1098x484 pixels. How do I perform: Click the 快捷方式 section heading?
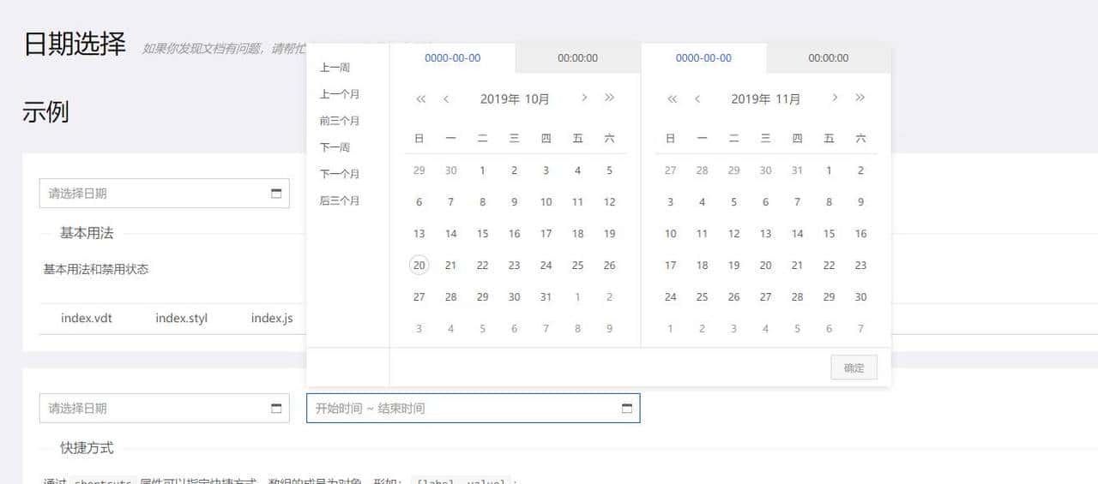click(x=87, y=448)
